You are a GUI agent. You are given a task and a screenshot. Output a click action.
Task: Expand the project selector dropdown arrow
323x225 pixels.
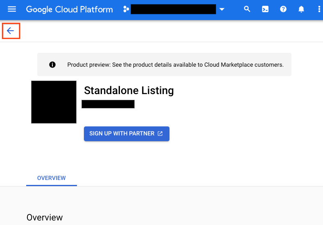(222, 9)
